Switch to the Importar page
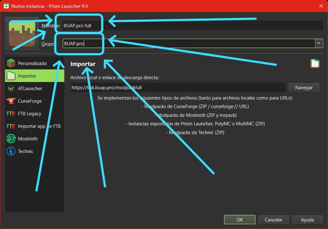 [x=27, y=76]
